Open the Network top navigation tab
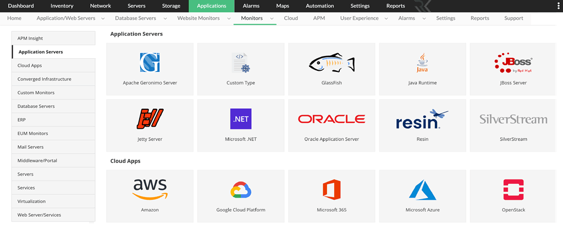Viewport: 563px width, 225px height. [x=100, y=6]
